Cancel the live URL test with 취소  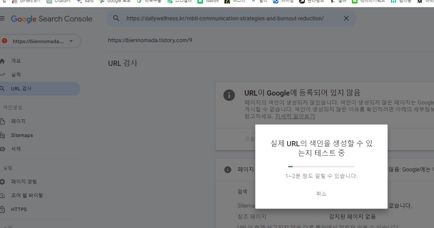coord(321,194)
